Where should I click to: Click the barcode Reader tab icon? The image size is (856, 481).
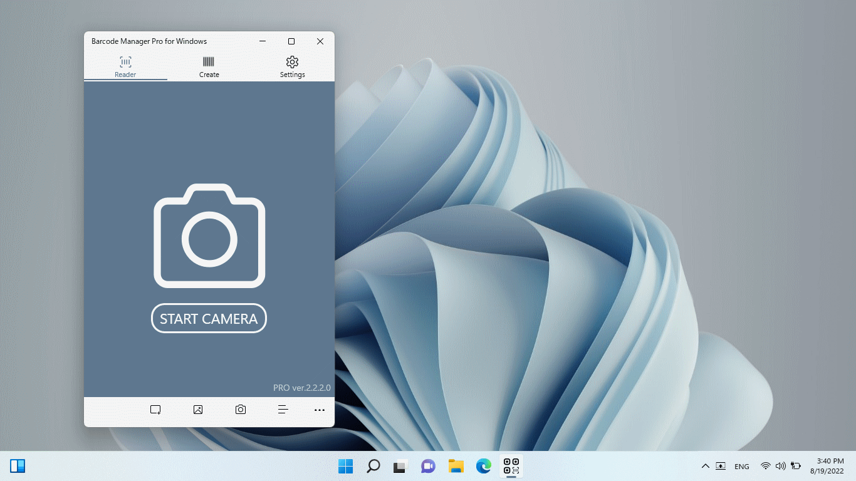[125, 62]
